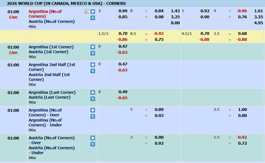Click Austria 2nd Half (1st Corner) name

click(x=49, y=77)
